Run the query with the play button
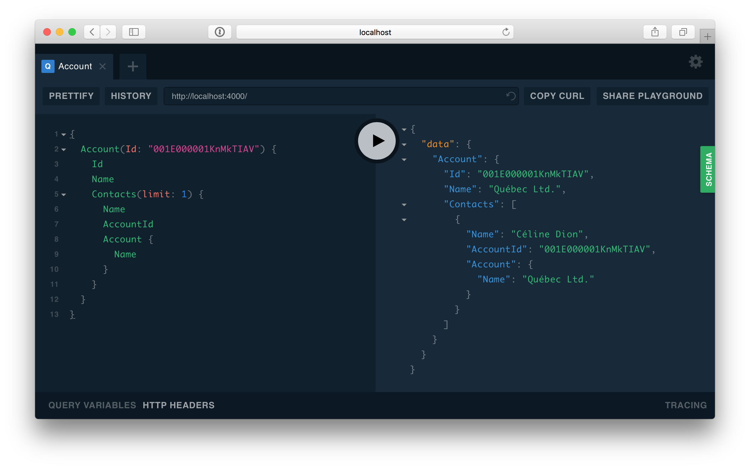 coord(377,141)
